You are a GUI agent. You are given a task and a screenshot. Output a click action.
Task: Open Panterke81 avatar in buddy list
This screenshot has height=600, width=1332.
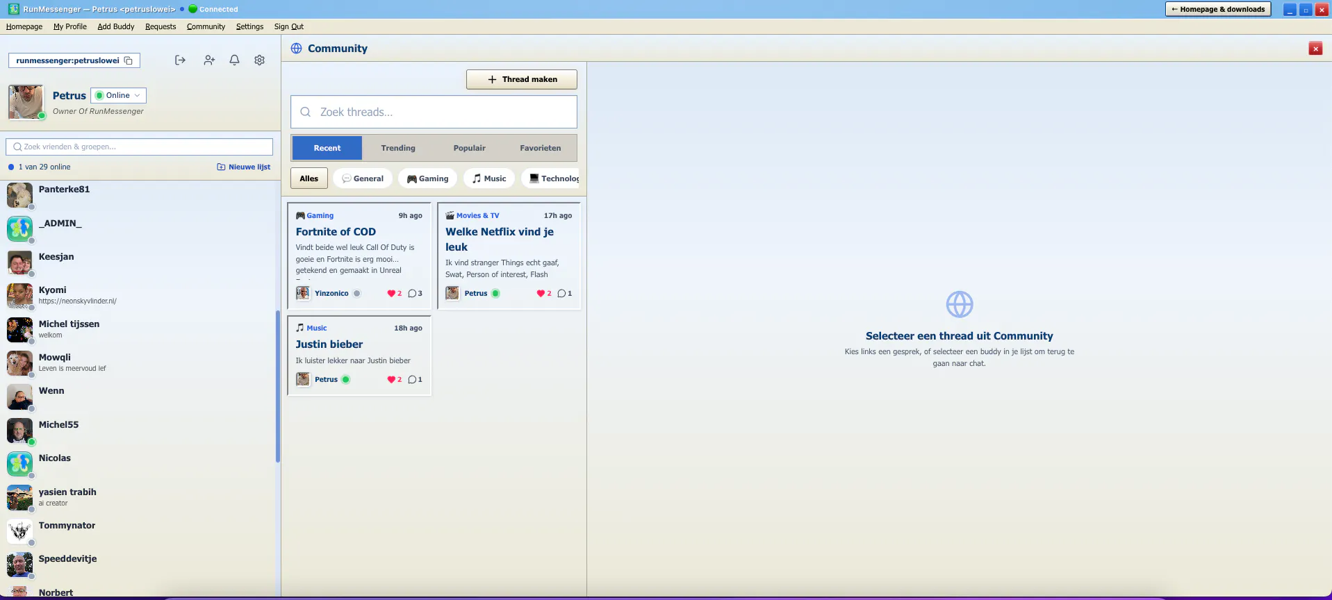click(x=19, y=195)
